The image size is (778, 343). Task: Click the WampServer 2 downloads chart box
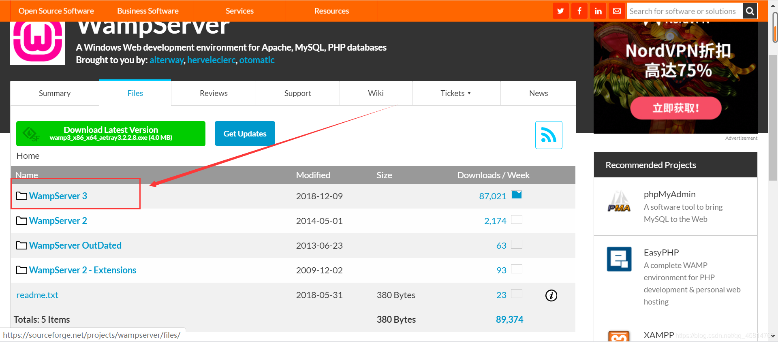[517, 219]
